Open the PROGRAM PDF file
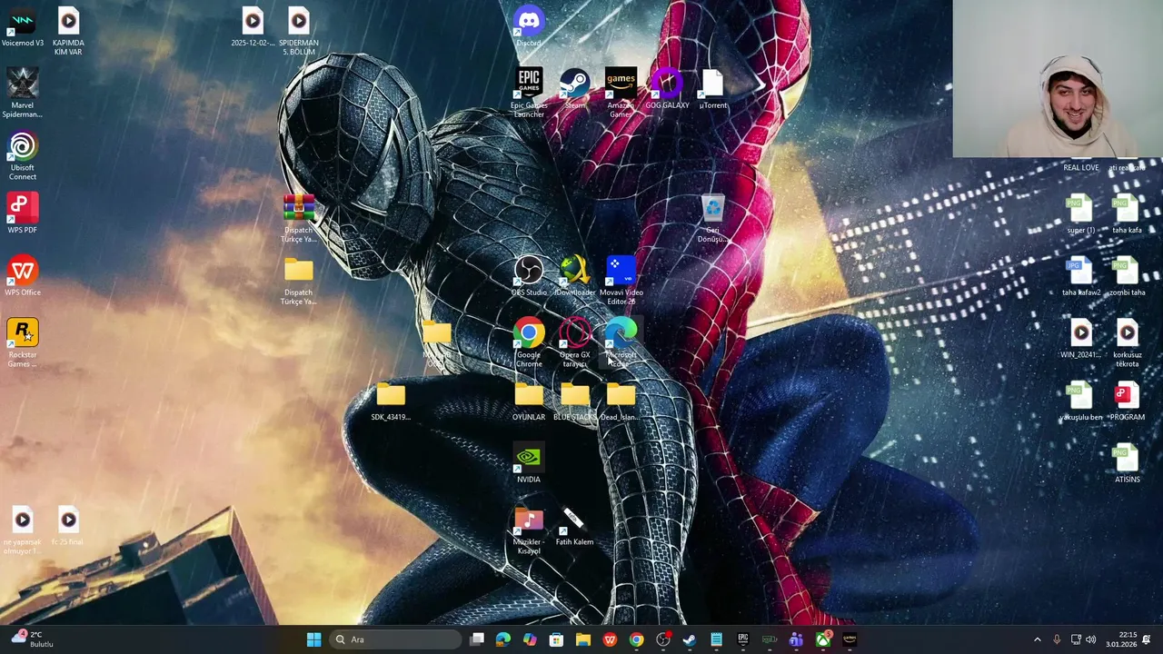The width and height of the screenshot is (1163, 654). [1127, 401]
